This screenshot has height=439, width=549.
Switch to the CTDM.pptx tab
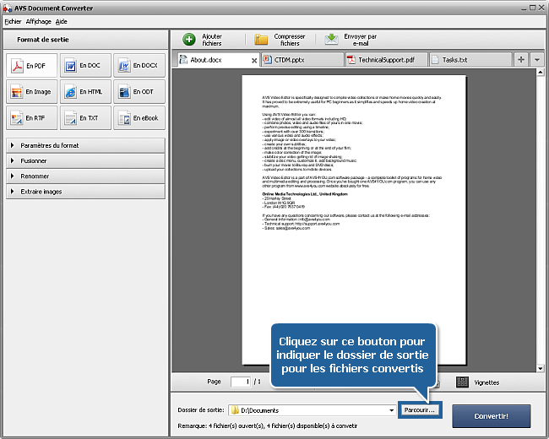(x=302, y=60)
